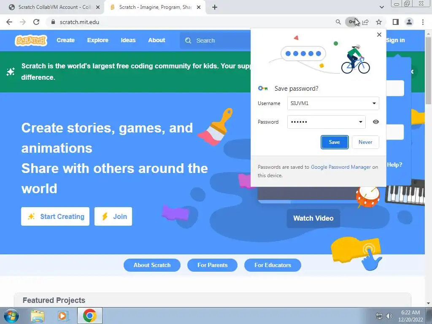Image resolution: width=432 pixels, height=324 pixels.
Task: Click the search magnifier icon in Scratch navbar
Action: tap(188, 40)
